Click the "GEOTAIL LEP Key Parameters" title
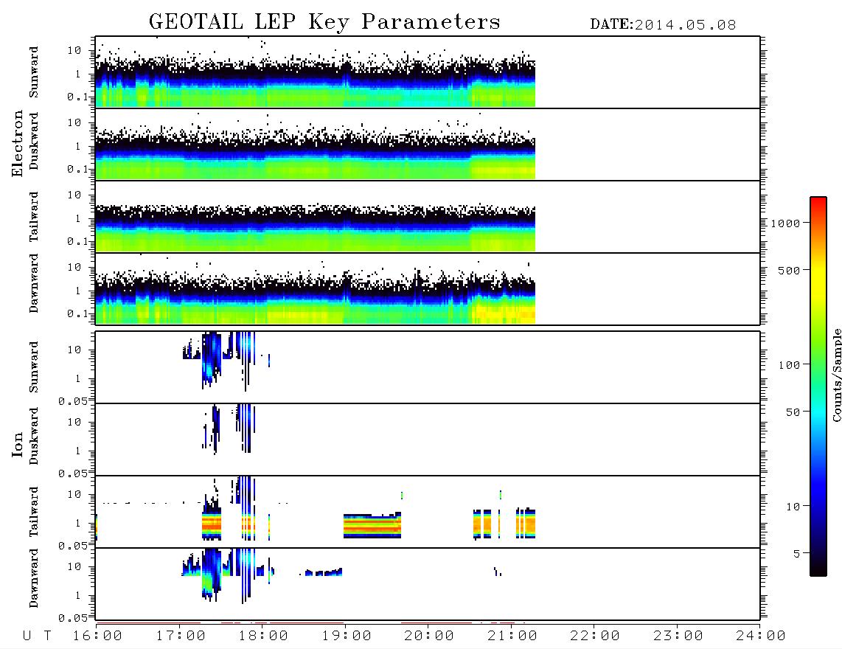The image size is (842, 649). tap(324, 22)
